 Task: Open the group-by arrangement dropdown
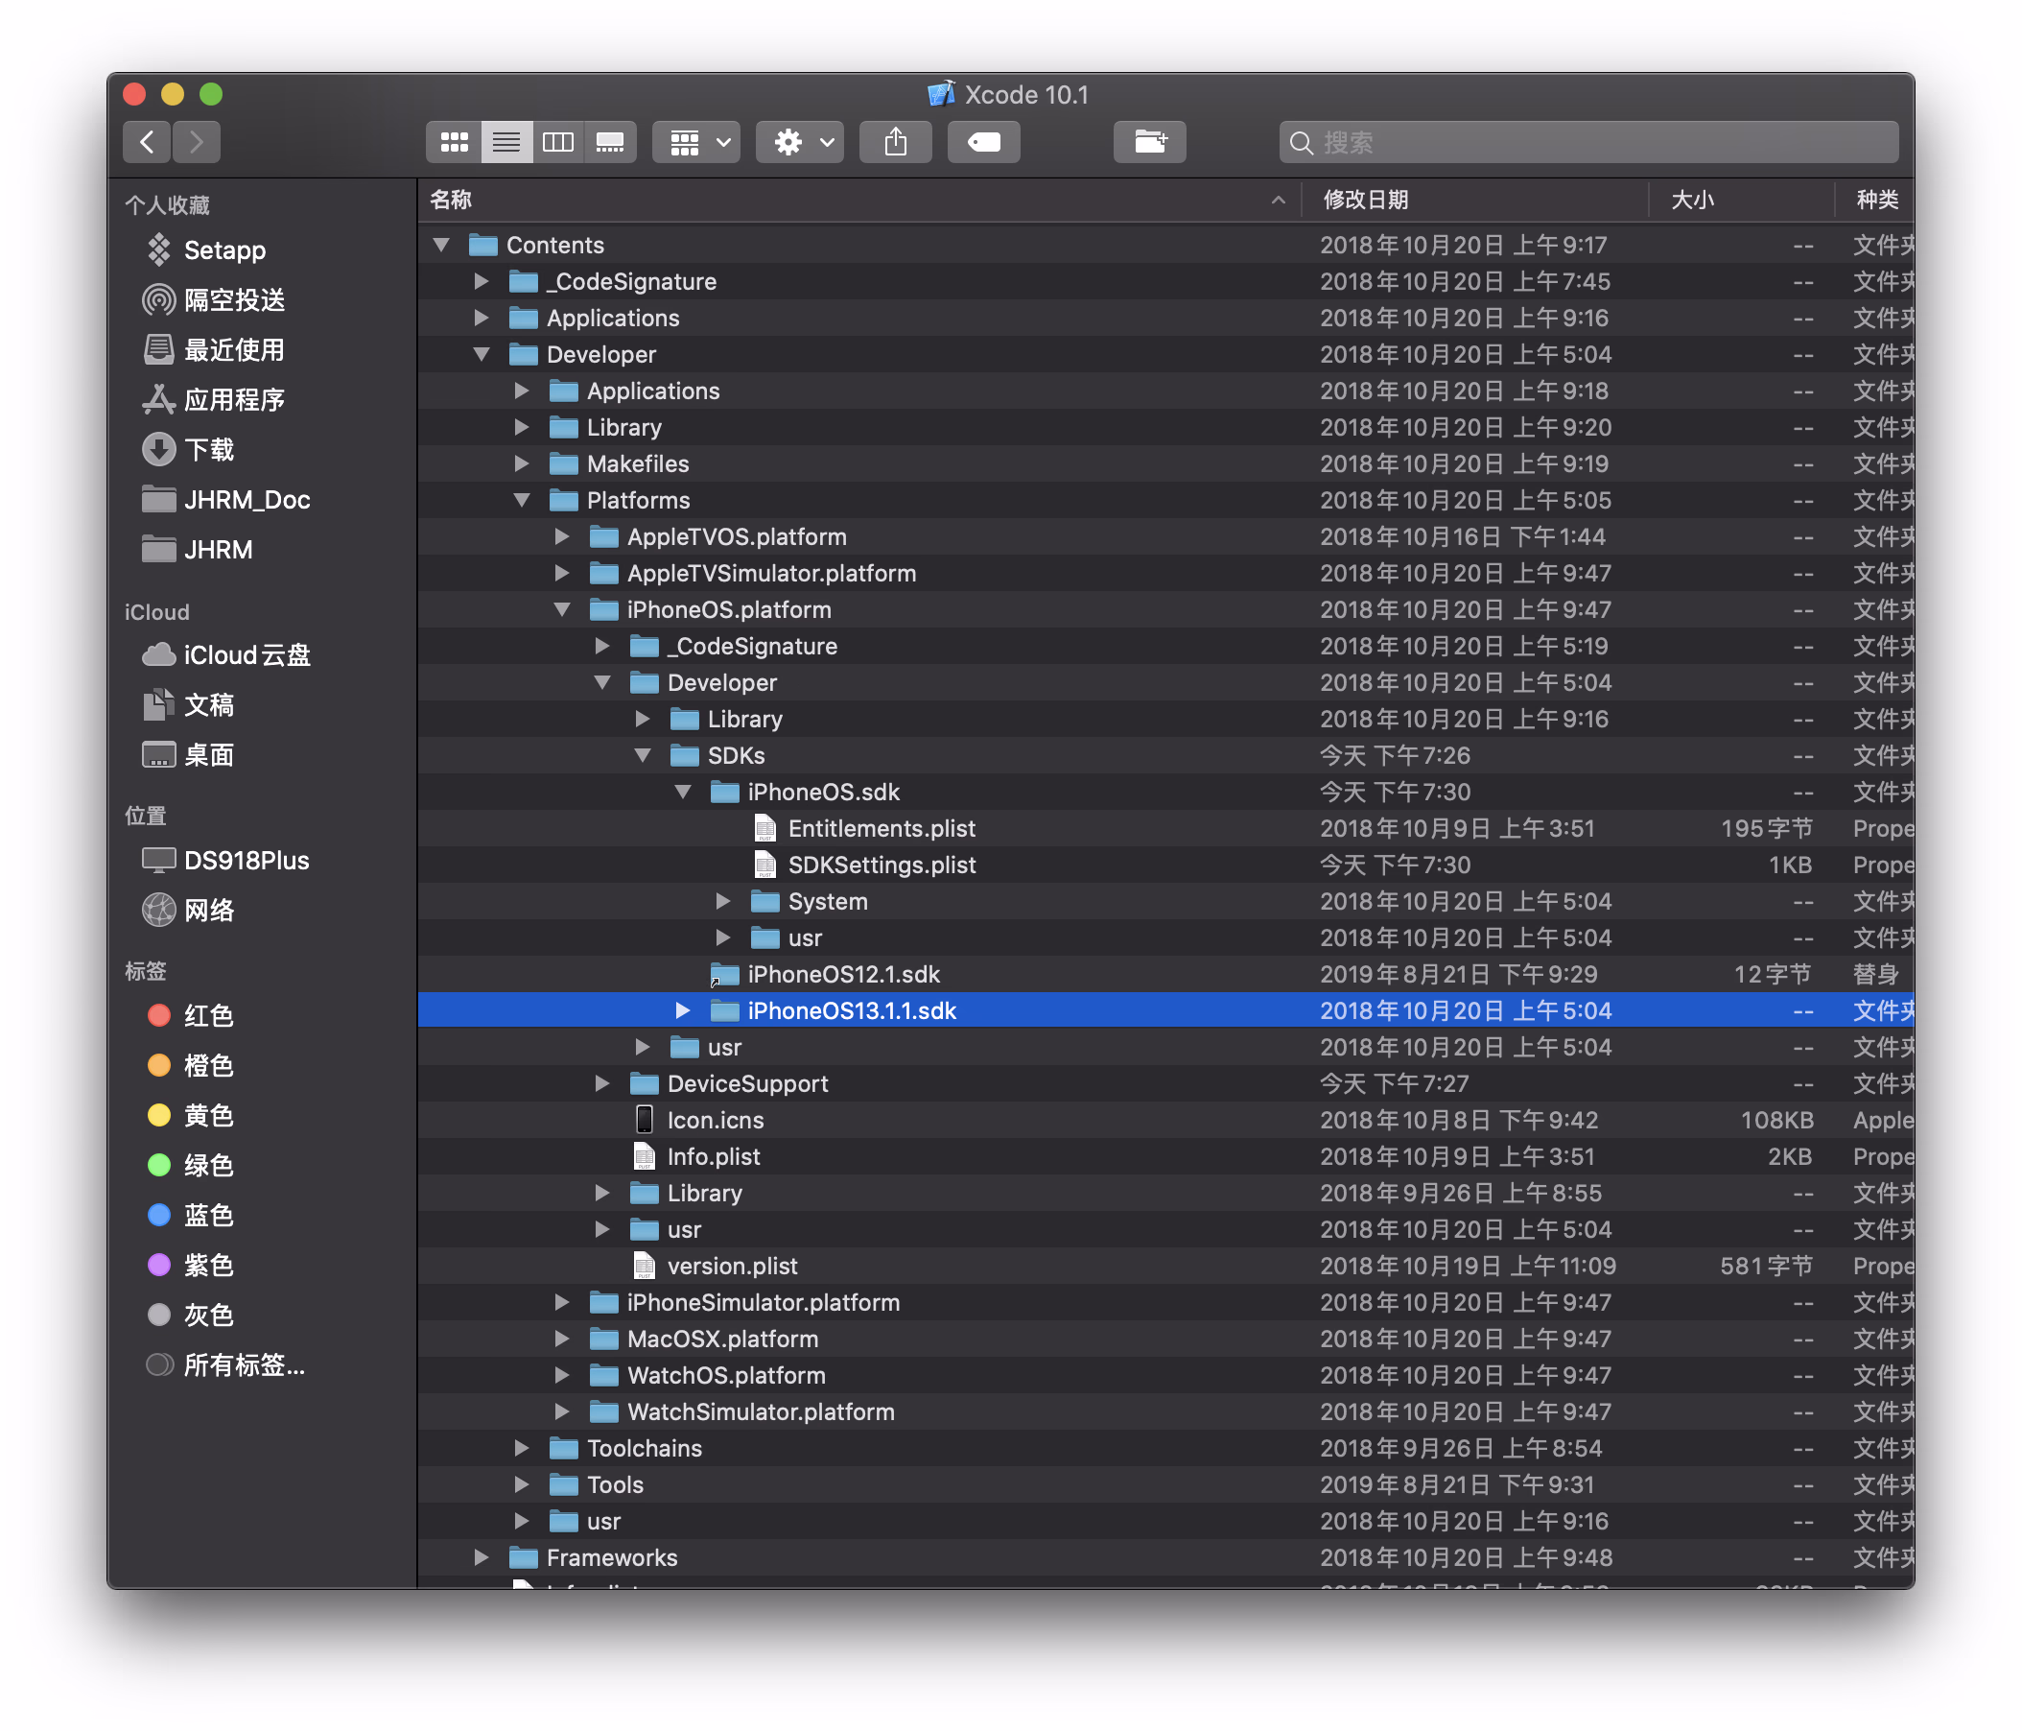point(696,143)
